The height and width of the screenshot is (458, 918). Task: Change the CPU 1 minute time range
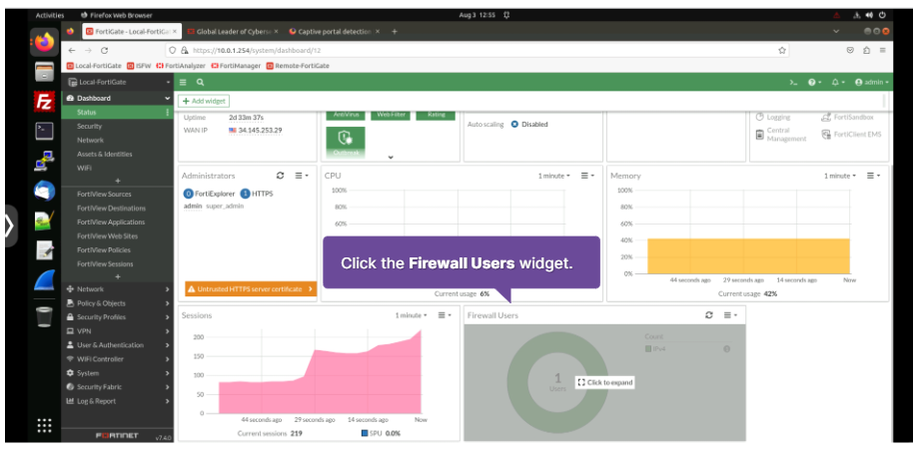click(x=553, y=176)
